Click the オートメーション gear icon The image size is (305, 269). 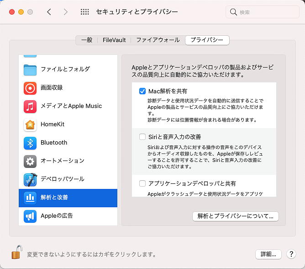click(x=30, y=161)
